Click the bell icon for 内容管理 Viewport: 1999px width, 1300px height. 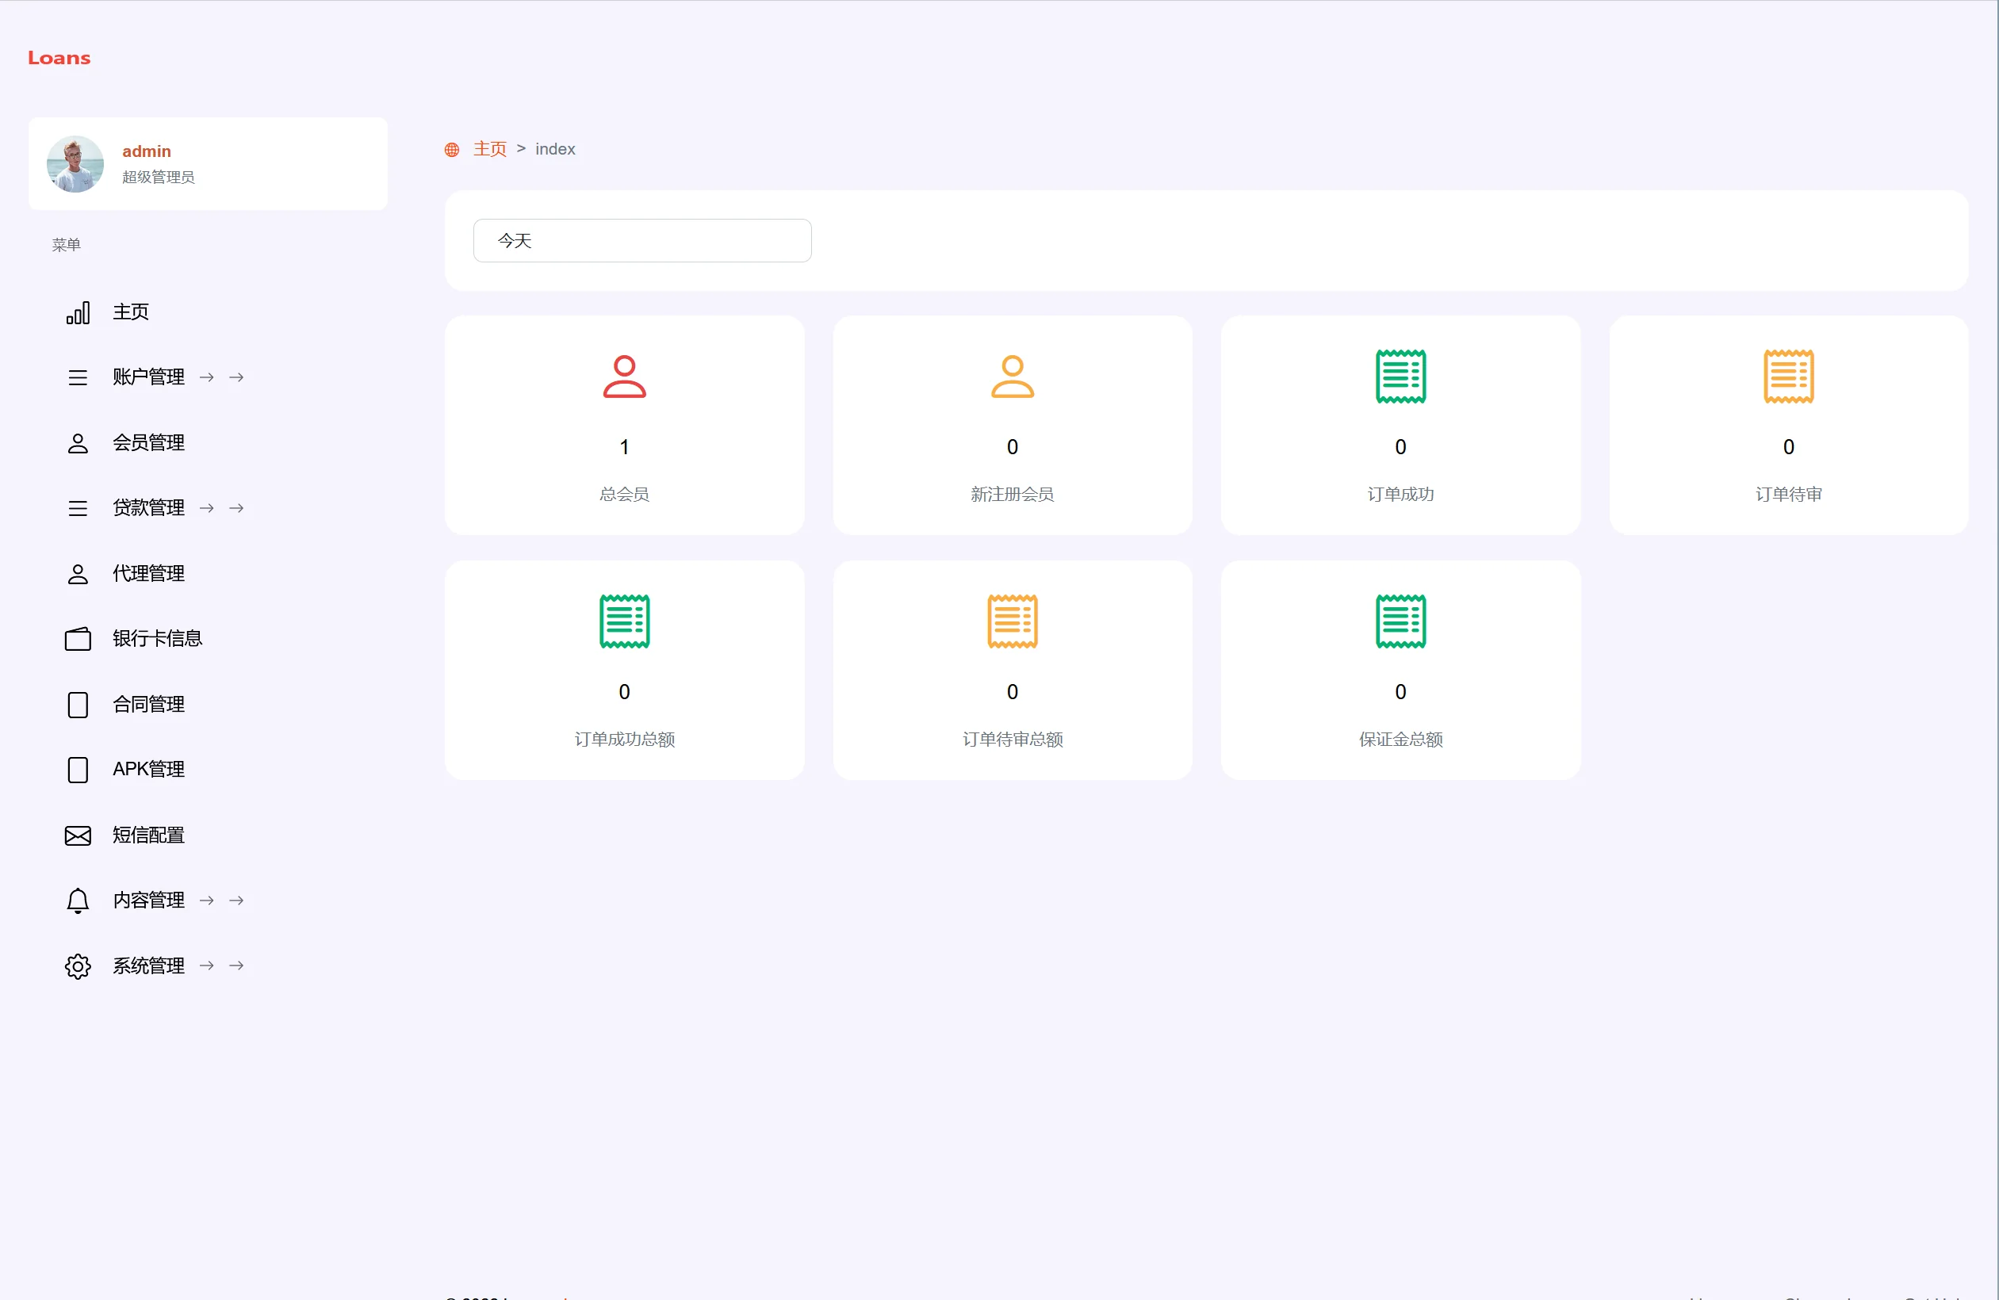click(77, 900)
